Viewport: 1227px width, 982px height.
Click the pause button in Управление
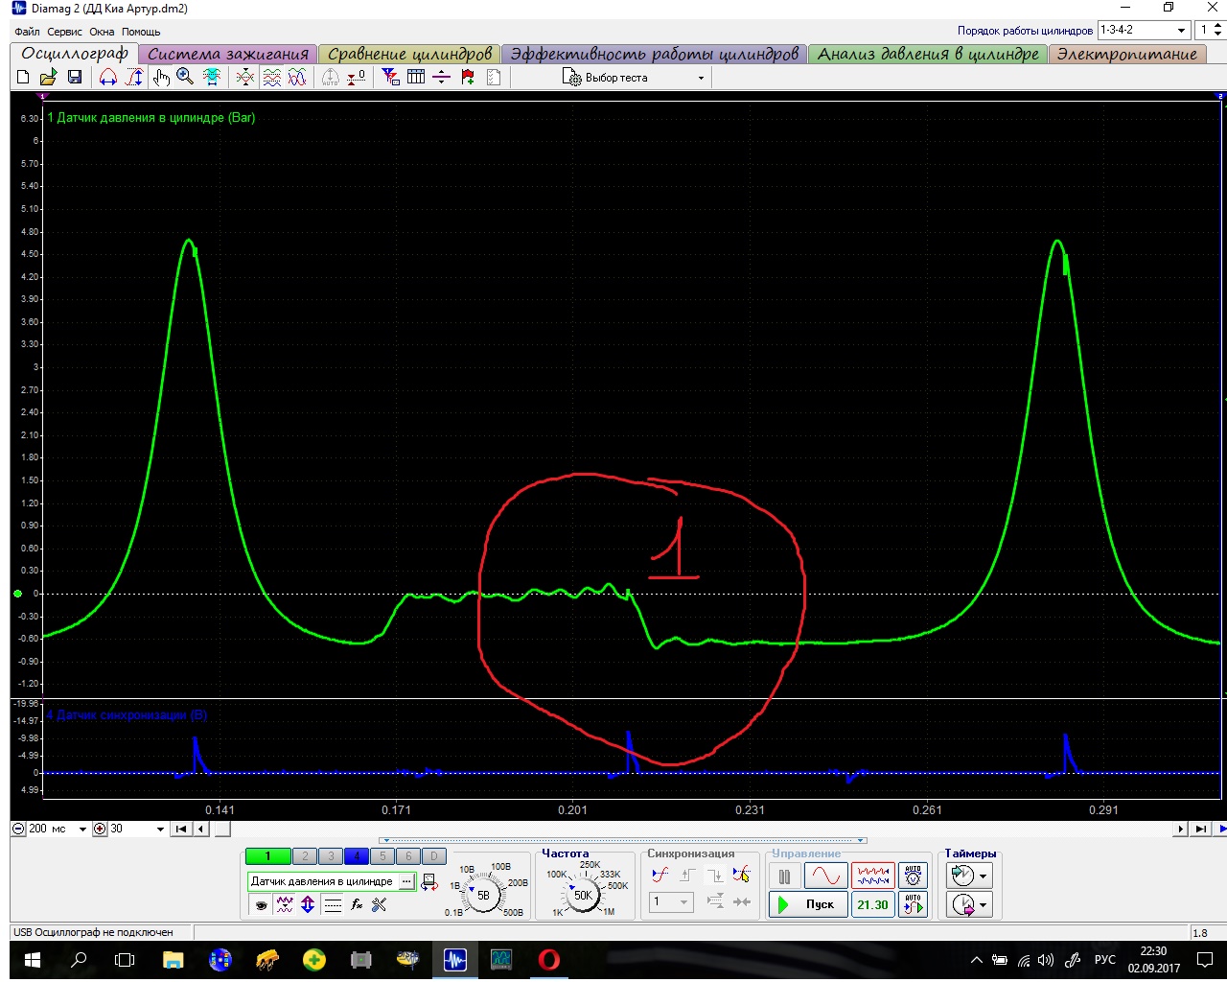pyautogui.click(x=784, y=877)
